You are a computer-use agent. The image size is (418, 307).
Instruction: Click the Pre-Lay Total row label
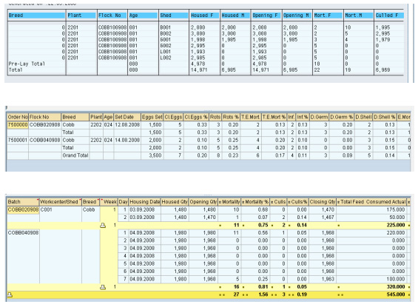tap(27, 64)
